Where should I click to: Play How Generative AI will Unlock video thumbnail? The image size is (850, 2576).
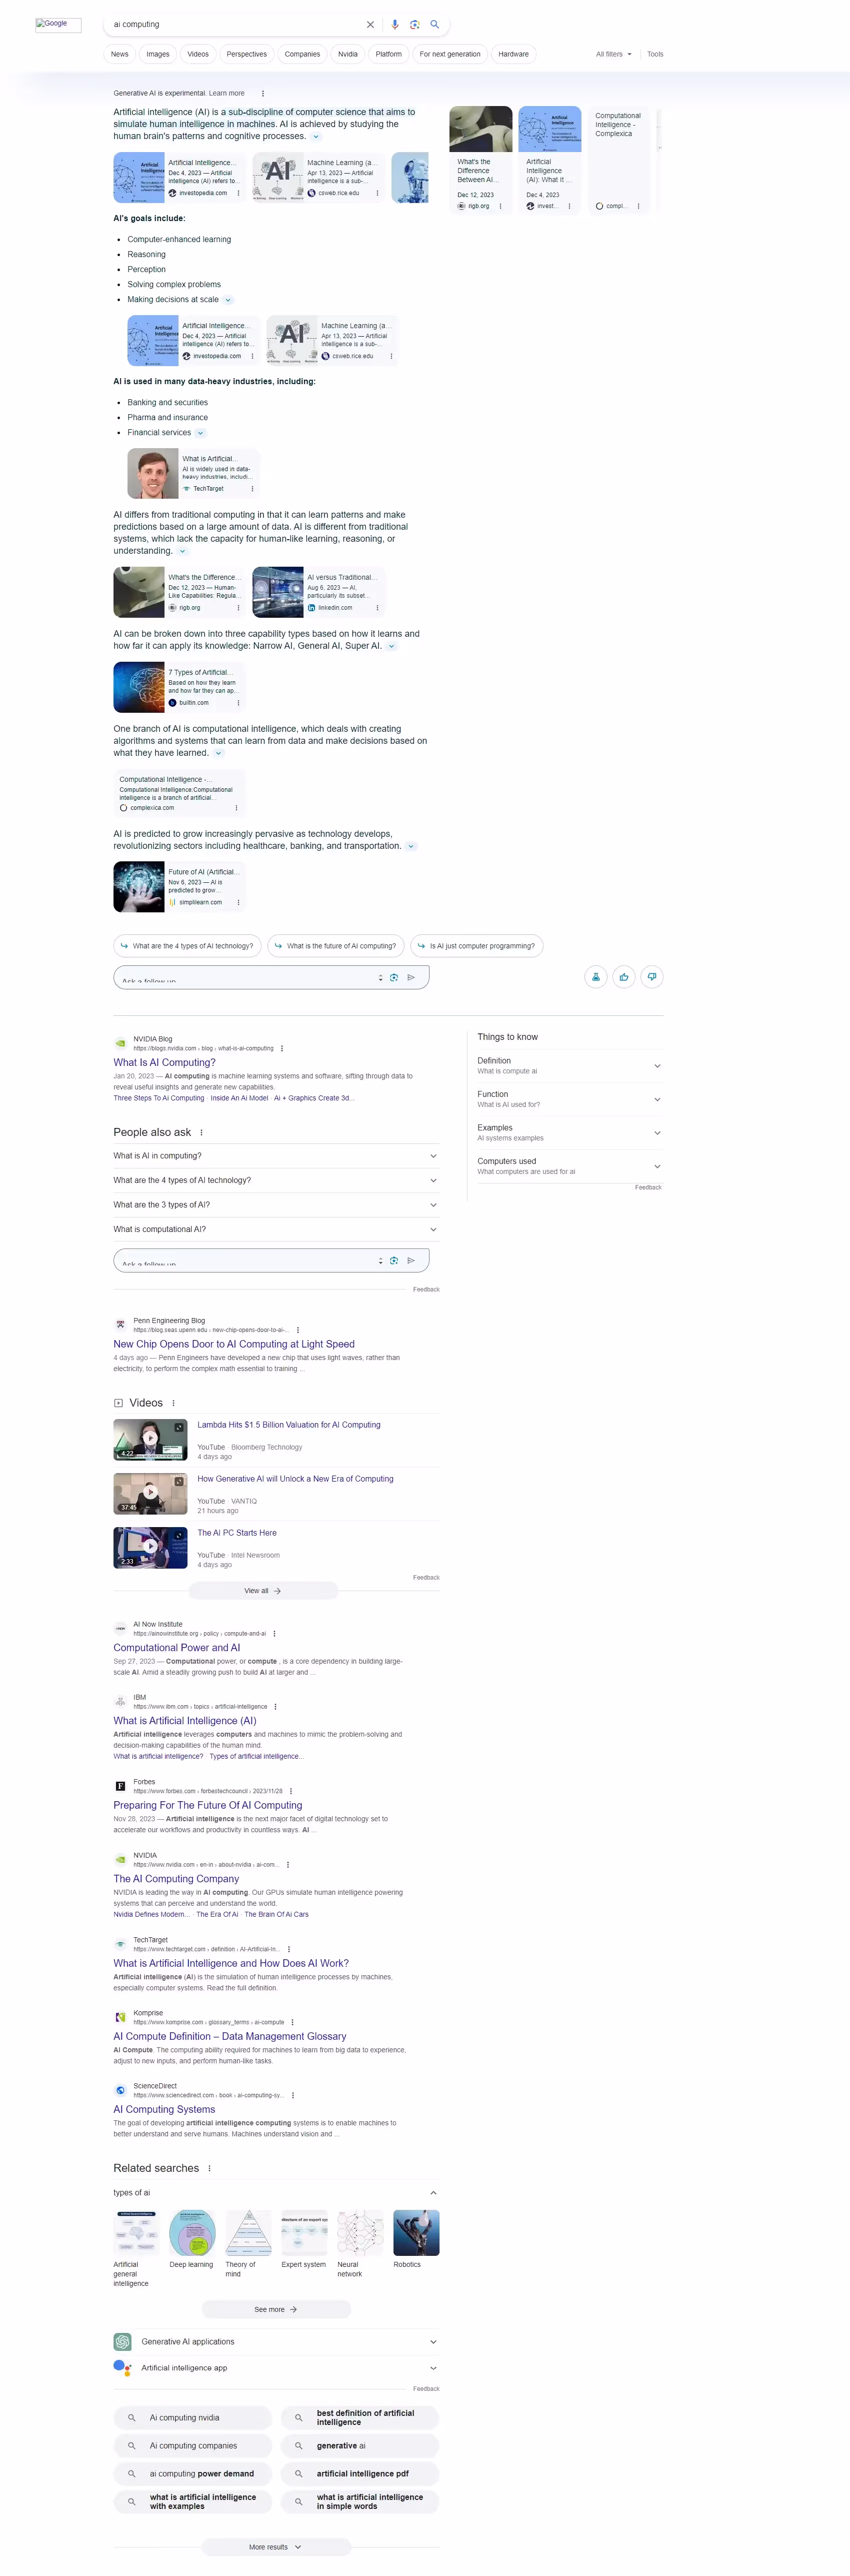click(150, 1493)
